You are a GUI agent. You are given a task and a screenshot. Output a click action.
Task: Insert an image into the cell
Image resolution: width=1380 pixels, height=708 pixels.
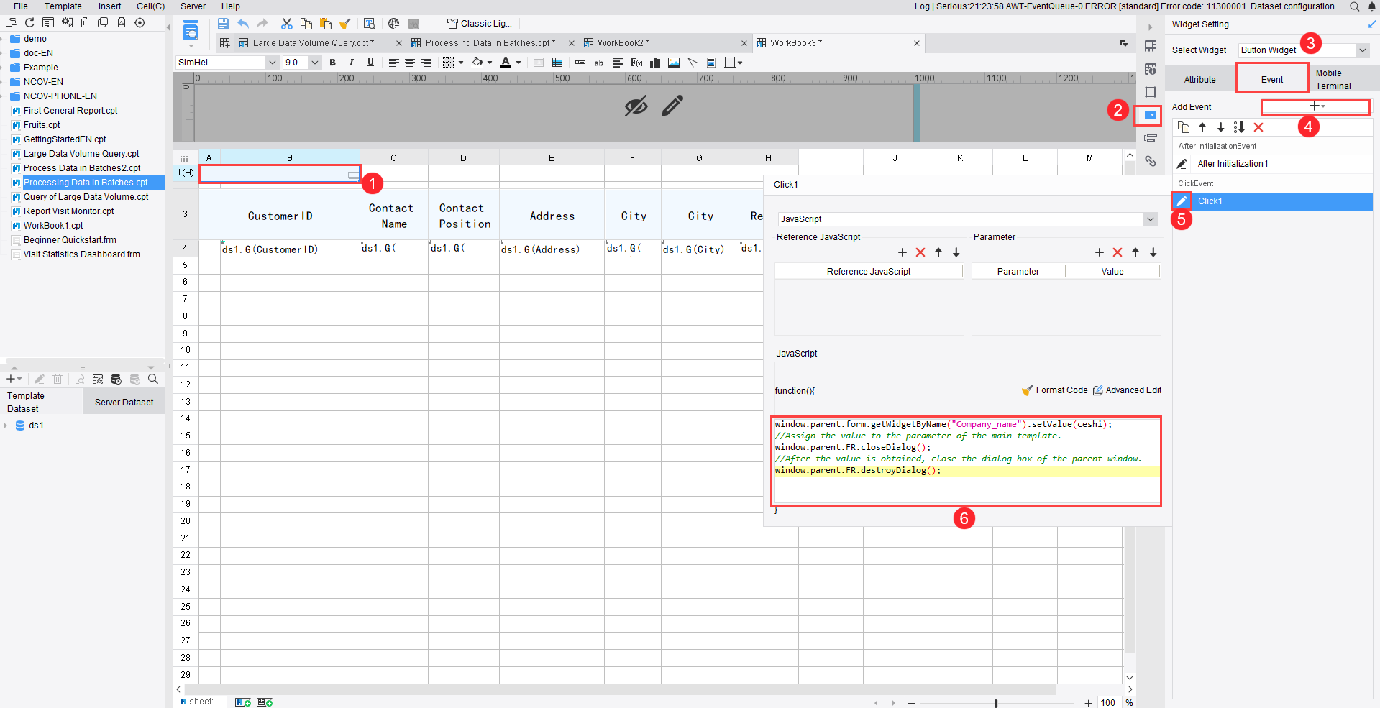tap(674, 63)
